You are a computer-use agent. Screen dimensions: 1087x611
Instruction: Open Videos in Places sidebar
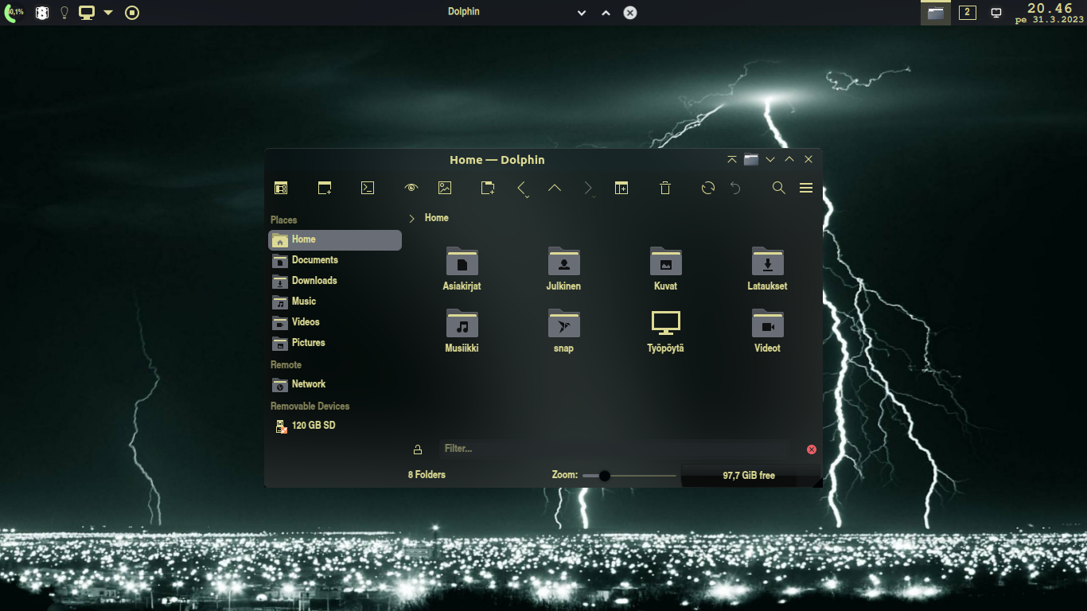[x=335, y=322]
